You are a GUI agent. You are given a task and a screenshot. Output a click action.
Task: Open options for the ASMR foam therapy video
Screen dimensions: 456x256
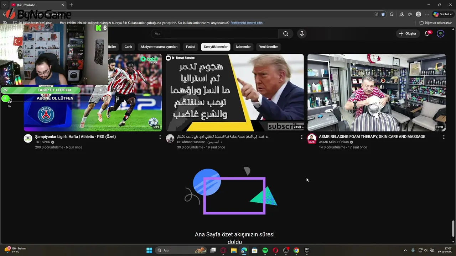click(444, 137)
